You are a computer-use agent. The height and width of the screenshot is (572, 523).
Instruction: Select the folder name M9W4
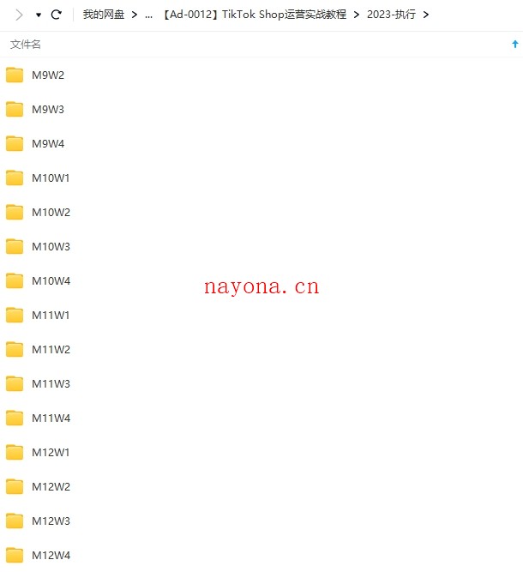point(48,144)
